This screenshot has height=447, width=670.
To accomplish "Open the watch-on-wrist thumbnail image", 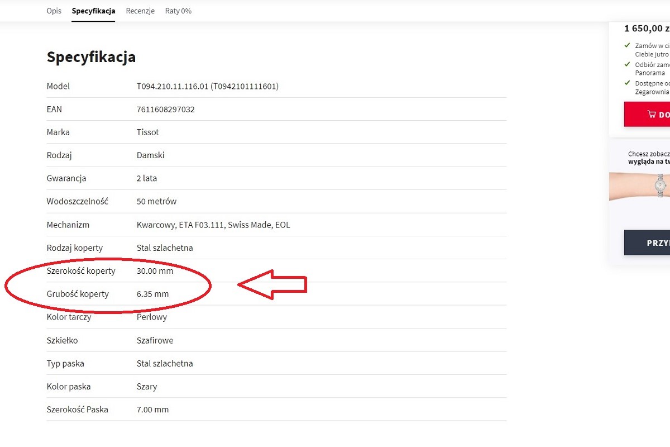I will [x=639, y=186].
